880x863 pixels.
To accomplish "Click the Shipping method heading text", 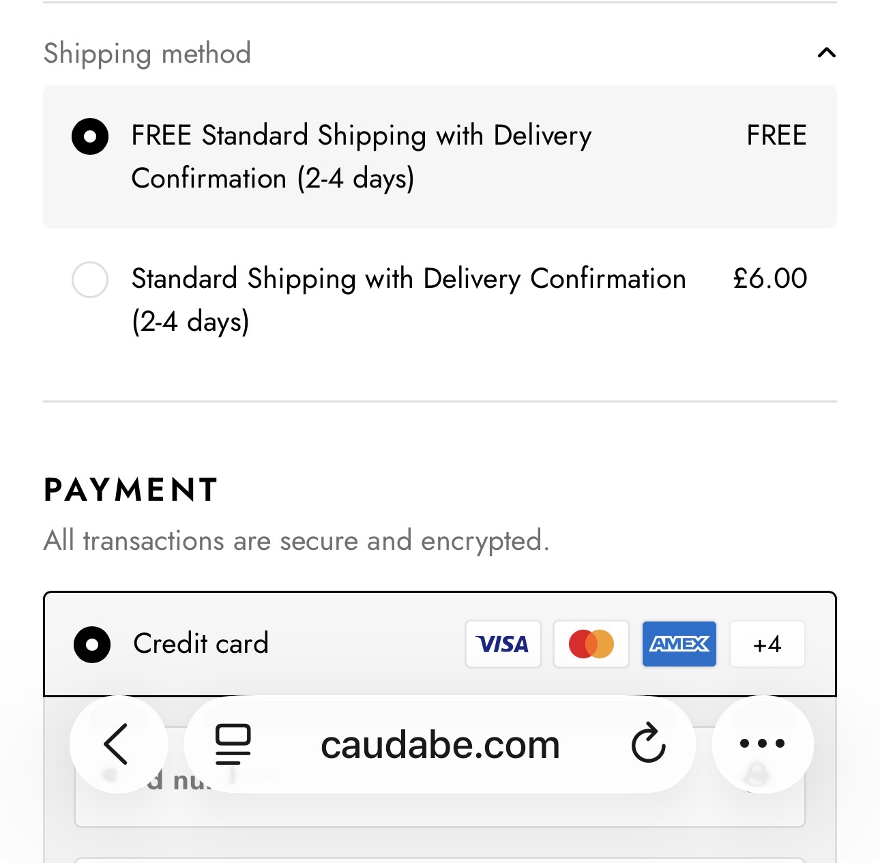I will coord(147,53).
